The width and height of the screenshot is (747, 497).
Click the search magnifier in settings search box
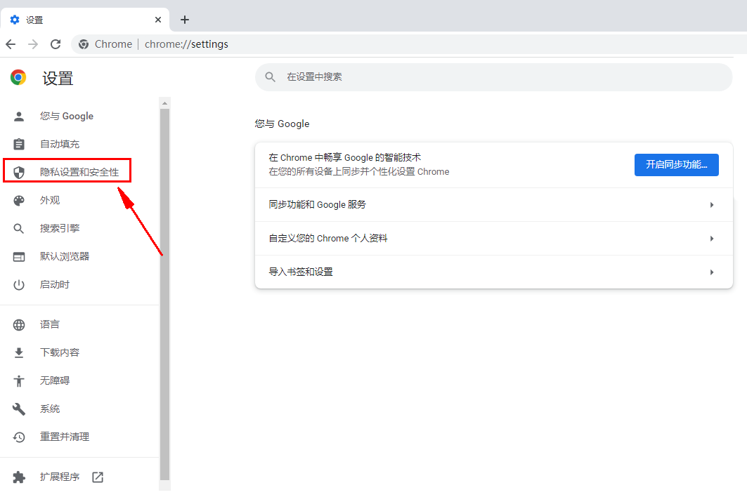coord(270,77)
